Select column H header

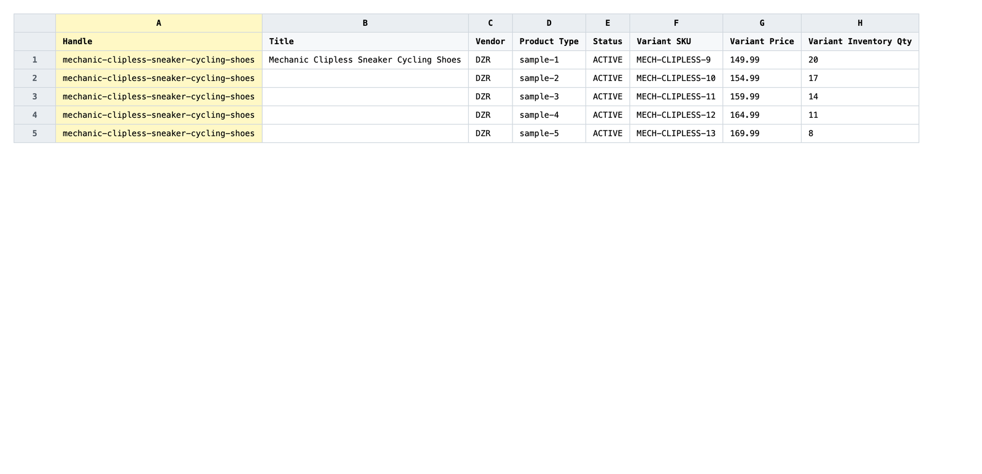[860, 23]
